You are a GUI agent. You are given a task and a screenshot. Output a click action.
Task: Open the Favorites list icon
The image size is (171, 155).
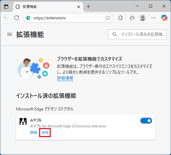(x=132, y=18)
